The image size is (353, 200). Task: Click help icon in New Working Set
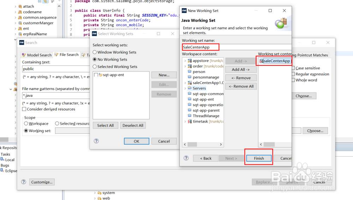(x=186, y=158)
